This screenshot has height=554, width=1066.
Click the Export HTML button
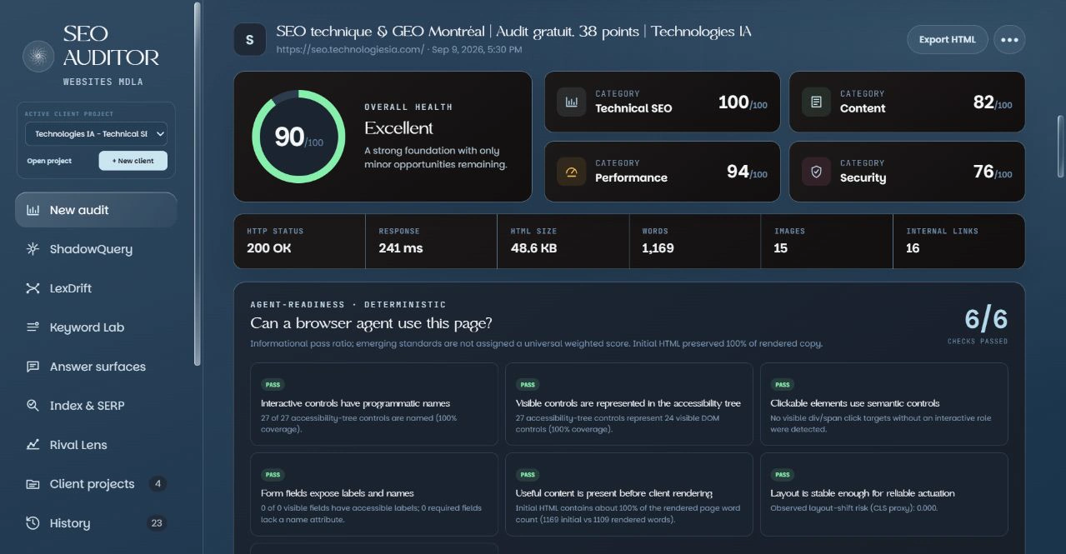(947, 39)
